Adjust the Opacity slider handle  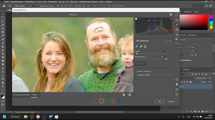click(166, 59)
